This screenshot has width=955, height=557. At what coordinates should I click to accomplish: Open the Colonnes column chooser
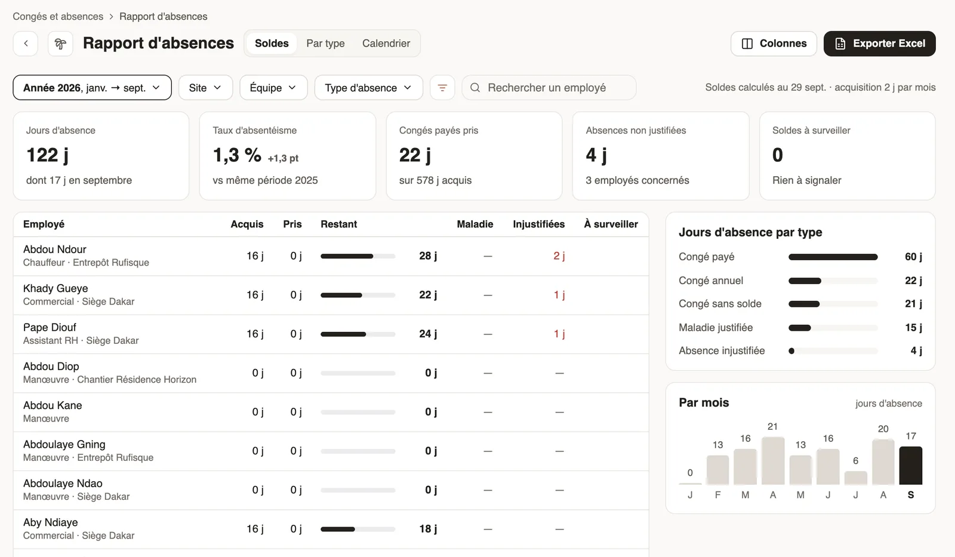click(774, 44)
